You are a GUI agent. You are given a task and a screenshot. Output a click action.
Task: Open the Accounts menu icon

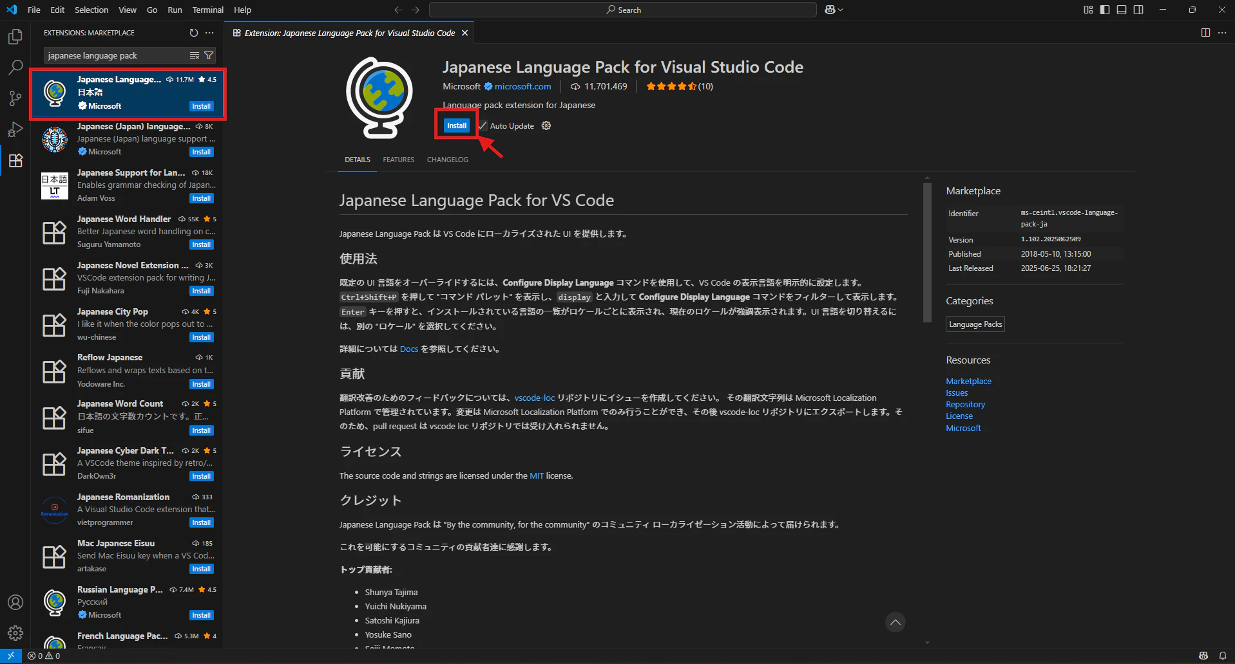(15, 602)
